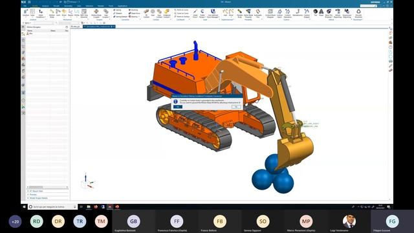Select the Motion Body tool
This screenshot has height=233, width=414.
pyautogui.click(x=52, y=13)
